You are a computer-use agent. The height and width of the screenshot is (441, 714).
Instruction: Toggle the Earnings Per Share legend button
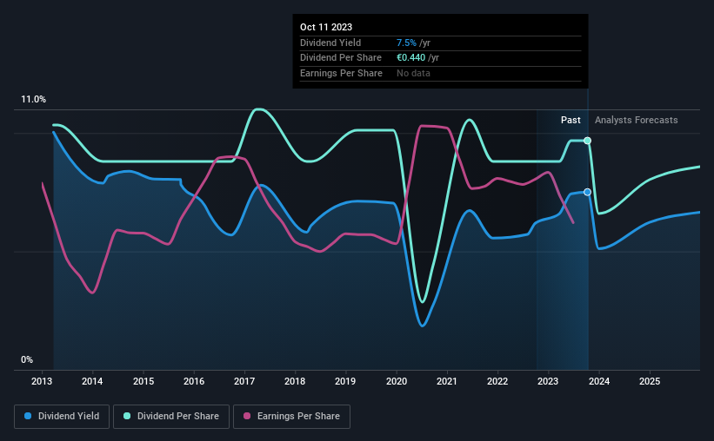click(291, 417)
